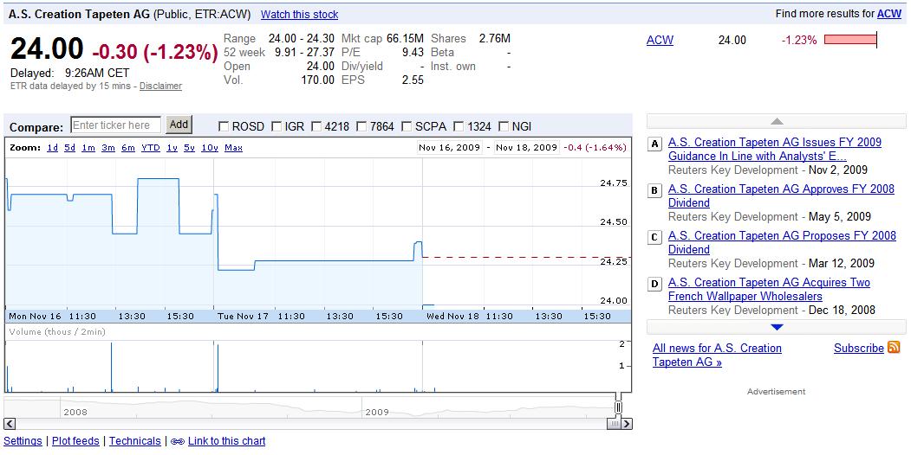Expand older news with blue down arrow
911x455 pixels.
(777, 327)
